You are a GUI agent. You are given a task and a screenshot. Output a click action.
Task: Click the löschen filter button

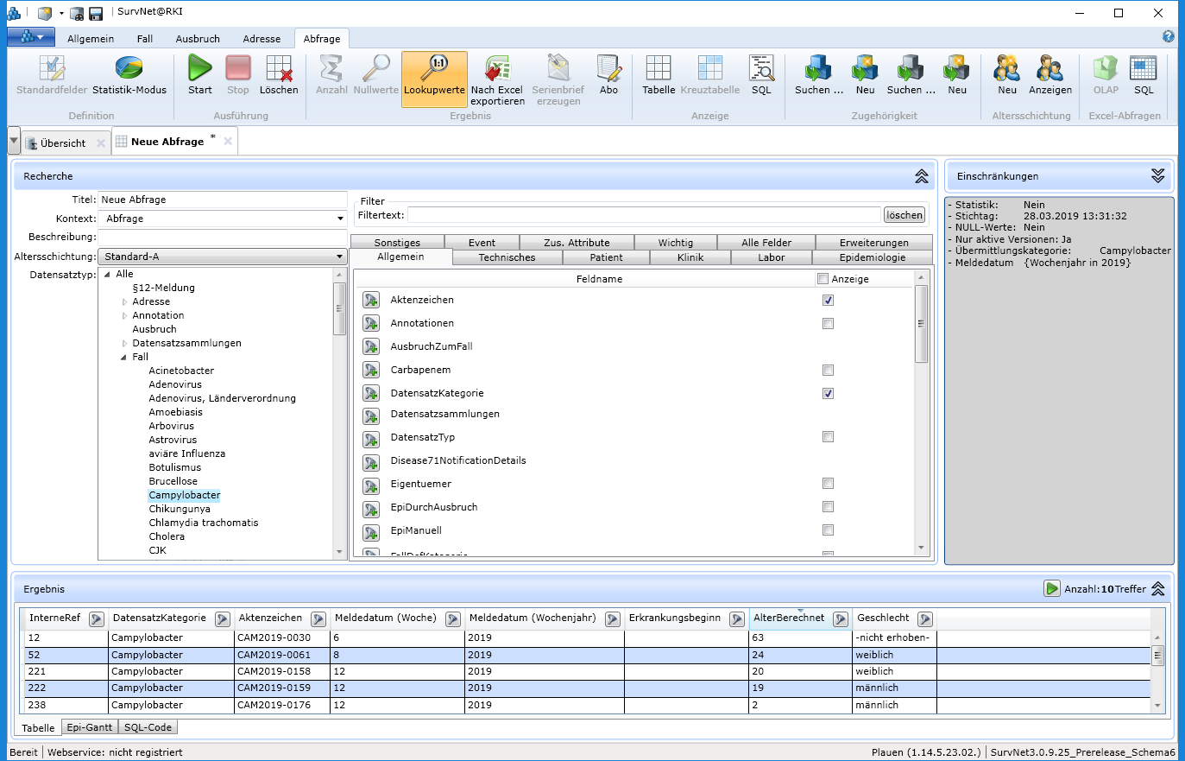point(904,215)
